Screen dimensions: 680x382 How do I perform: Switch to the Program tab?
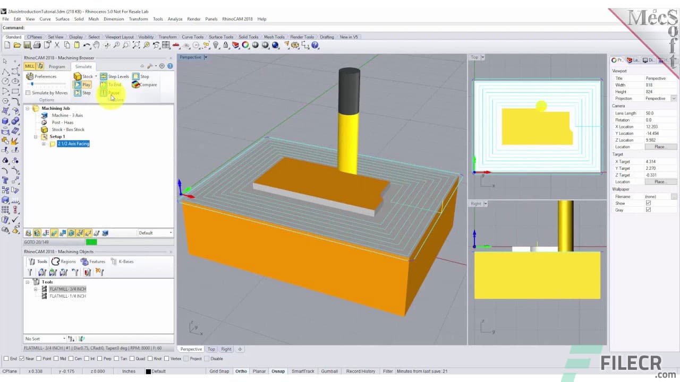[56, 66]
